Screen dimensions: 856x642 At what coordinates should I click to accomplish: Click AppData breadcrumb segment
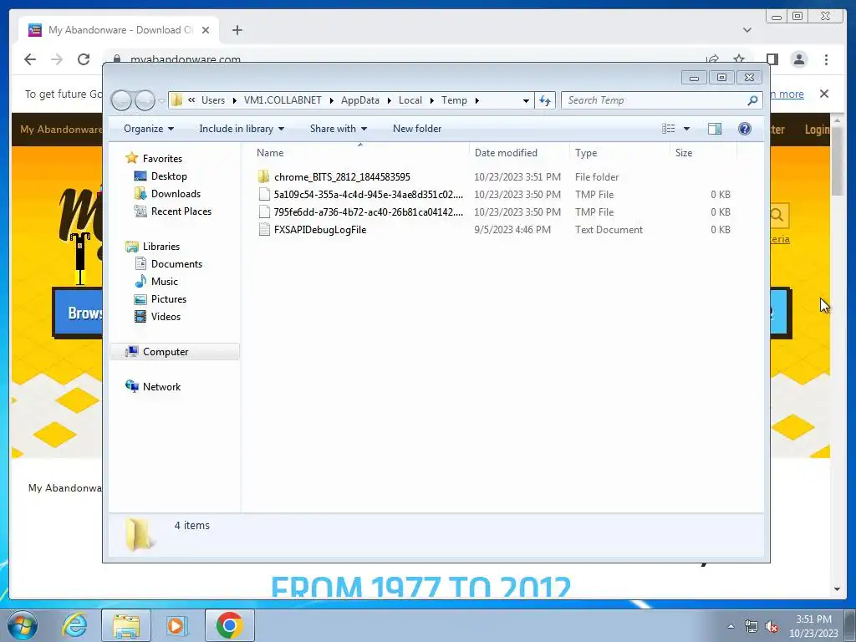360,100
